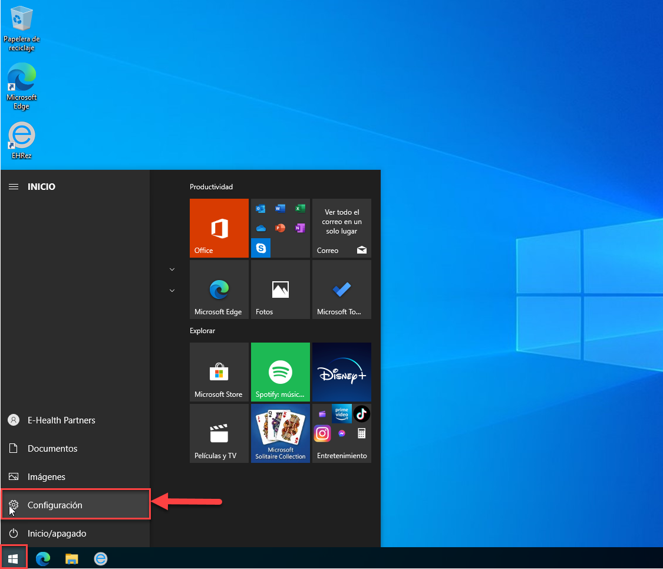Open the Office tile
The height and width of the screenshot is (569, 663).
coord(219,228)
